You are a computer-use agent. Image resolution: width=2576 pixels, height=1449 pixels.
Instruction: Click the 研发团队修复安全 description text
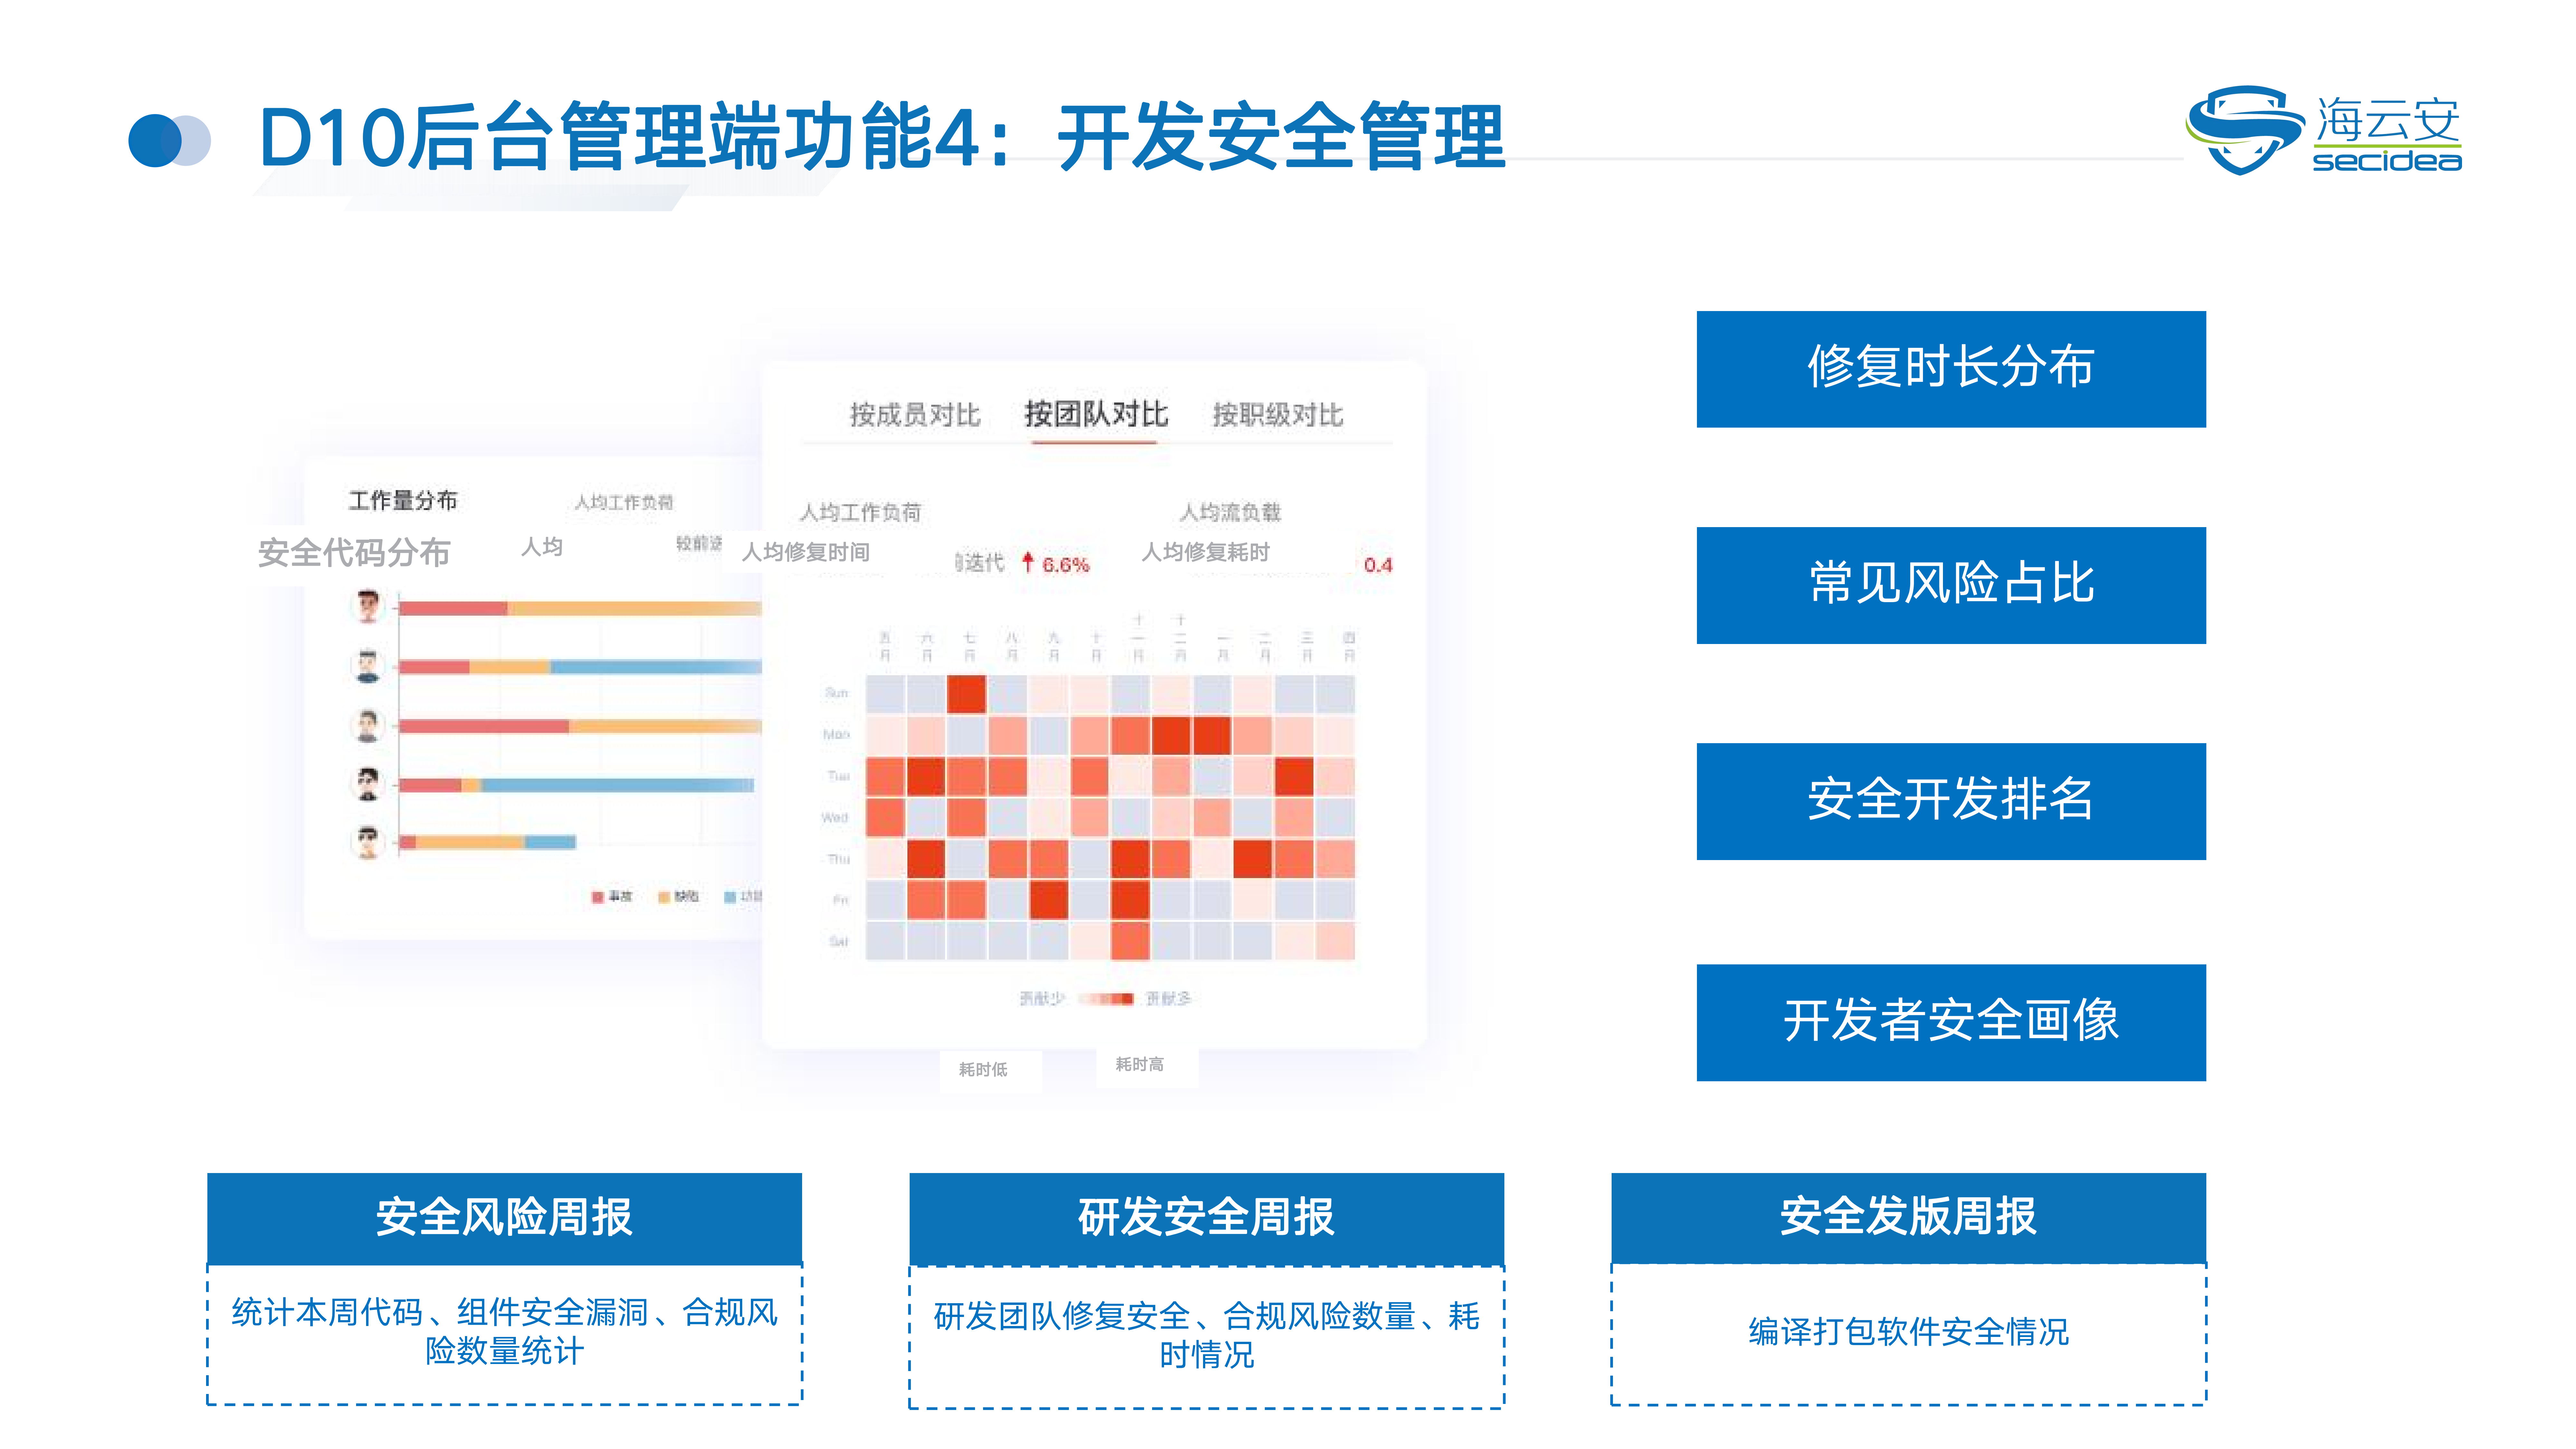click(1206, 1335)
